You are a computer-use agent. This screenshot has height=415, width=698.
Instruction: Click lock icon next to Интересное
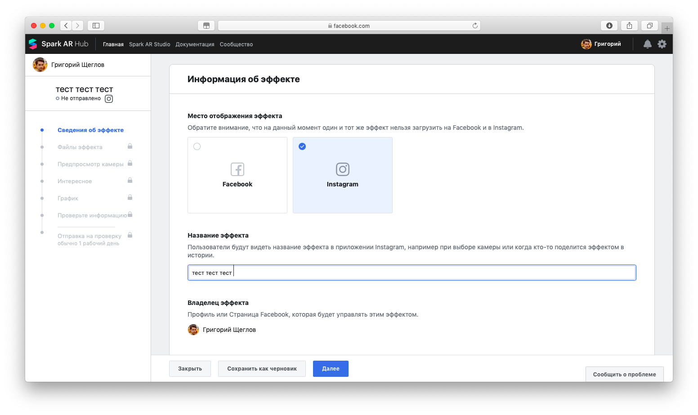[x=130, y=181]
